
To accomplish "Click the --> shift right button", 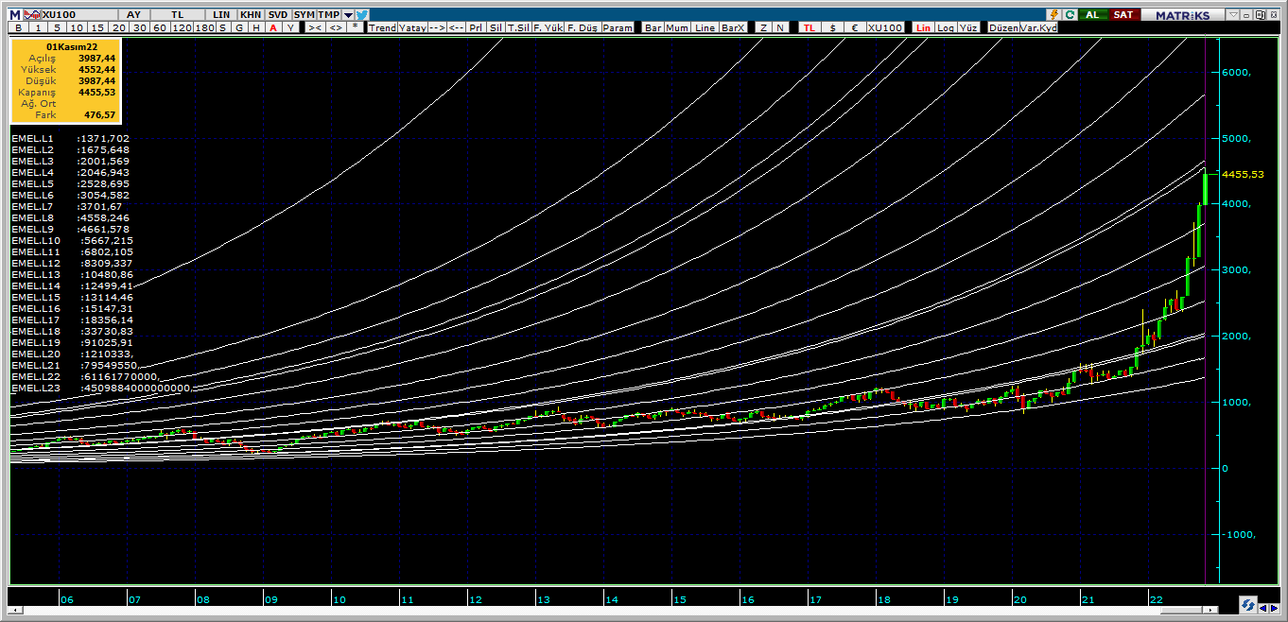I will pyautogui.click(x=437, y=27).
